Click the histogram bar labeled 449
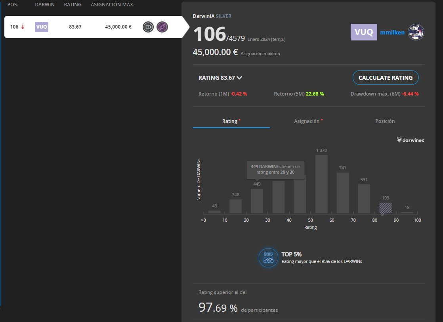Screen dimensions: 443x322 pos(257,201)
